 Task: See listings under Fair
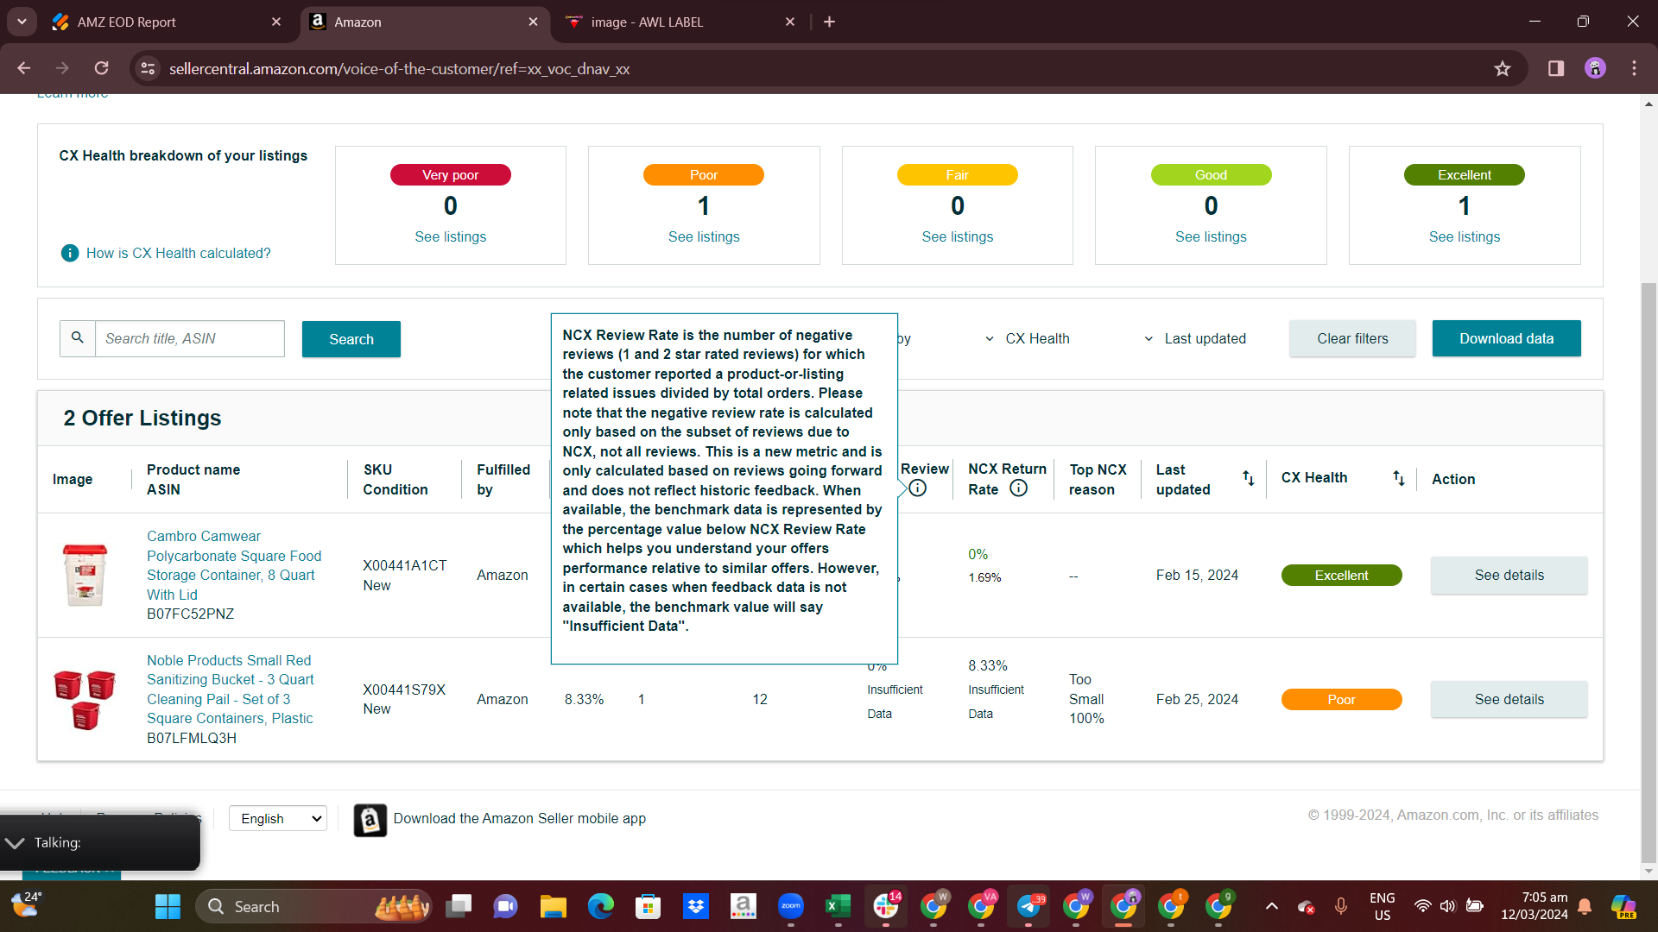click(x=957, y=236)
